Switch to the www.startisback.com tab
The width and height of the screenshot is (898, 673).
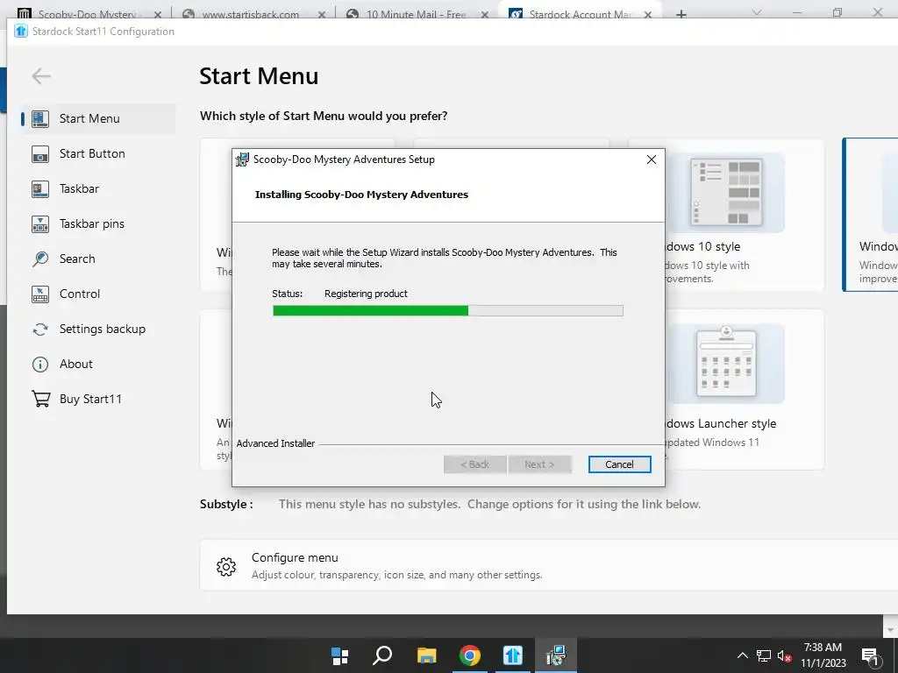click(250, 14)
